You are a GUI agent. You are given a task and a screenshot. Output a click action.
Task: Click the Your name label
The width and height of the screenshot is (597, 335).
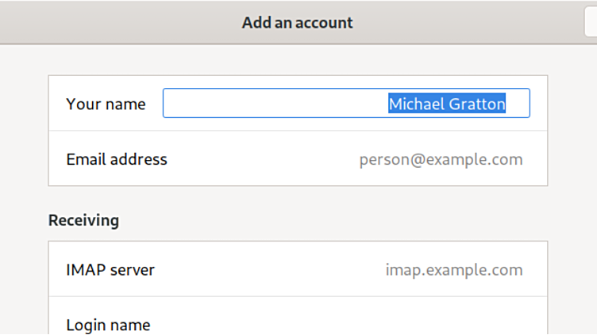coord(106,104)
